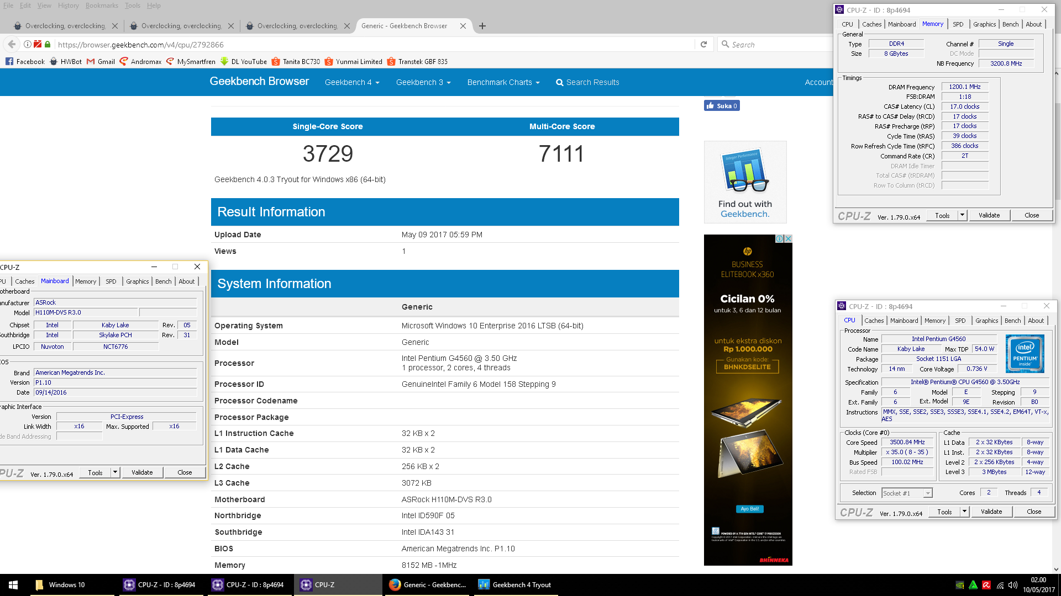This screenshot has height=596, width=1061.
Task: Click the multi-core score 7111
Action: pyautogui.click(x=561, y=153)
